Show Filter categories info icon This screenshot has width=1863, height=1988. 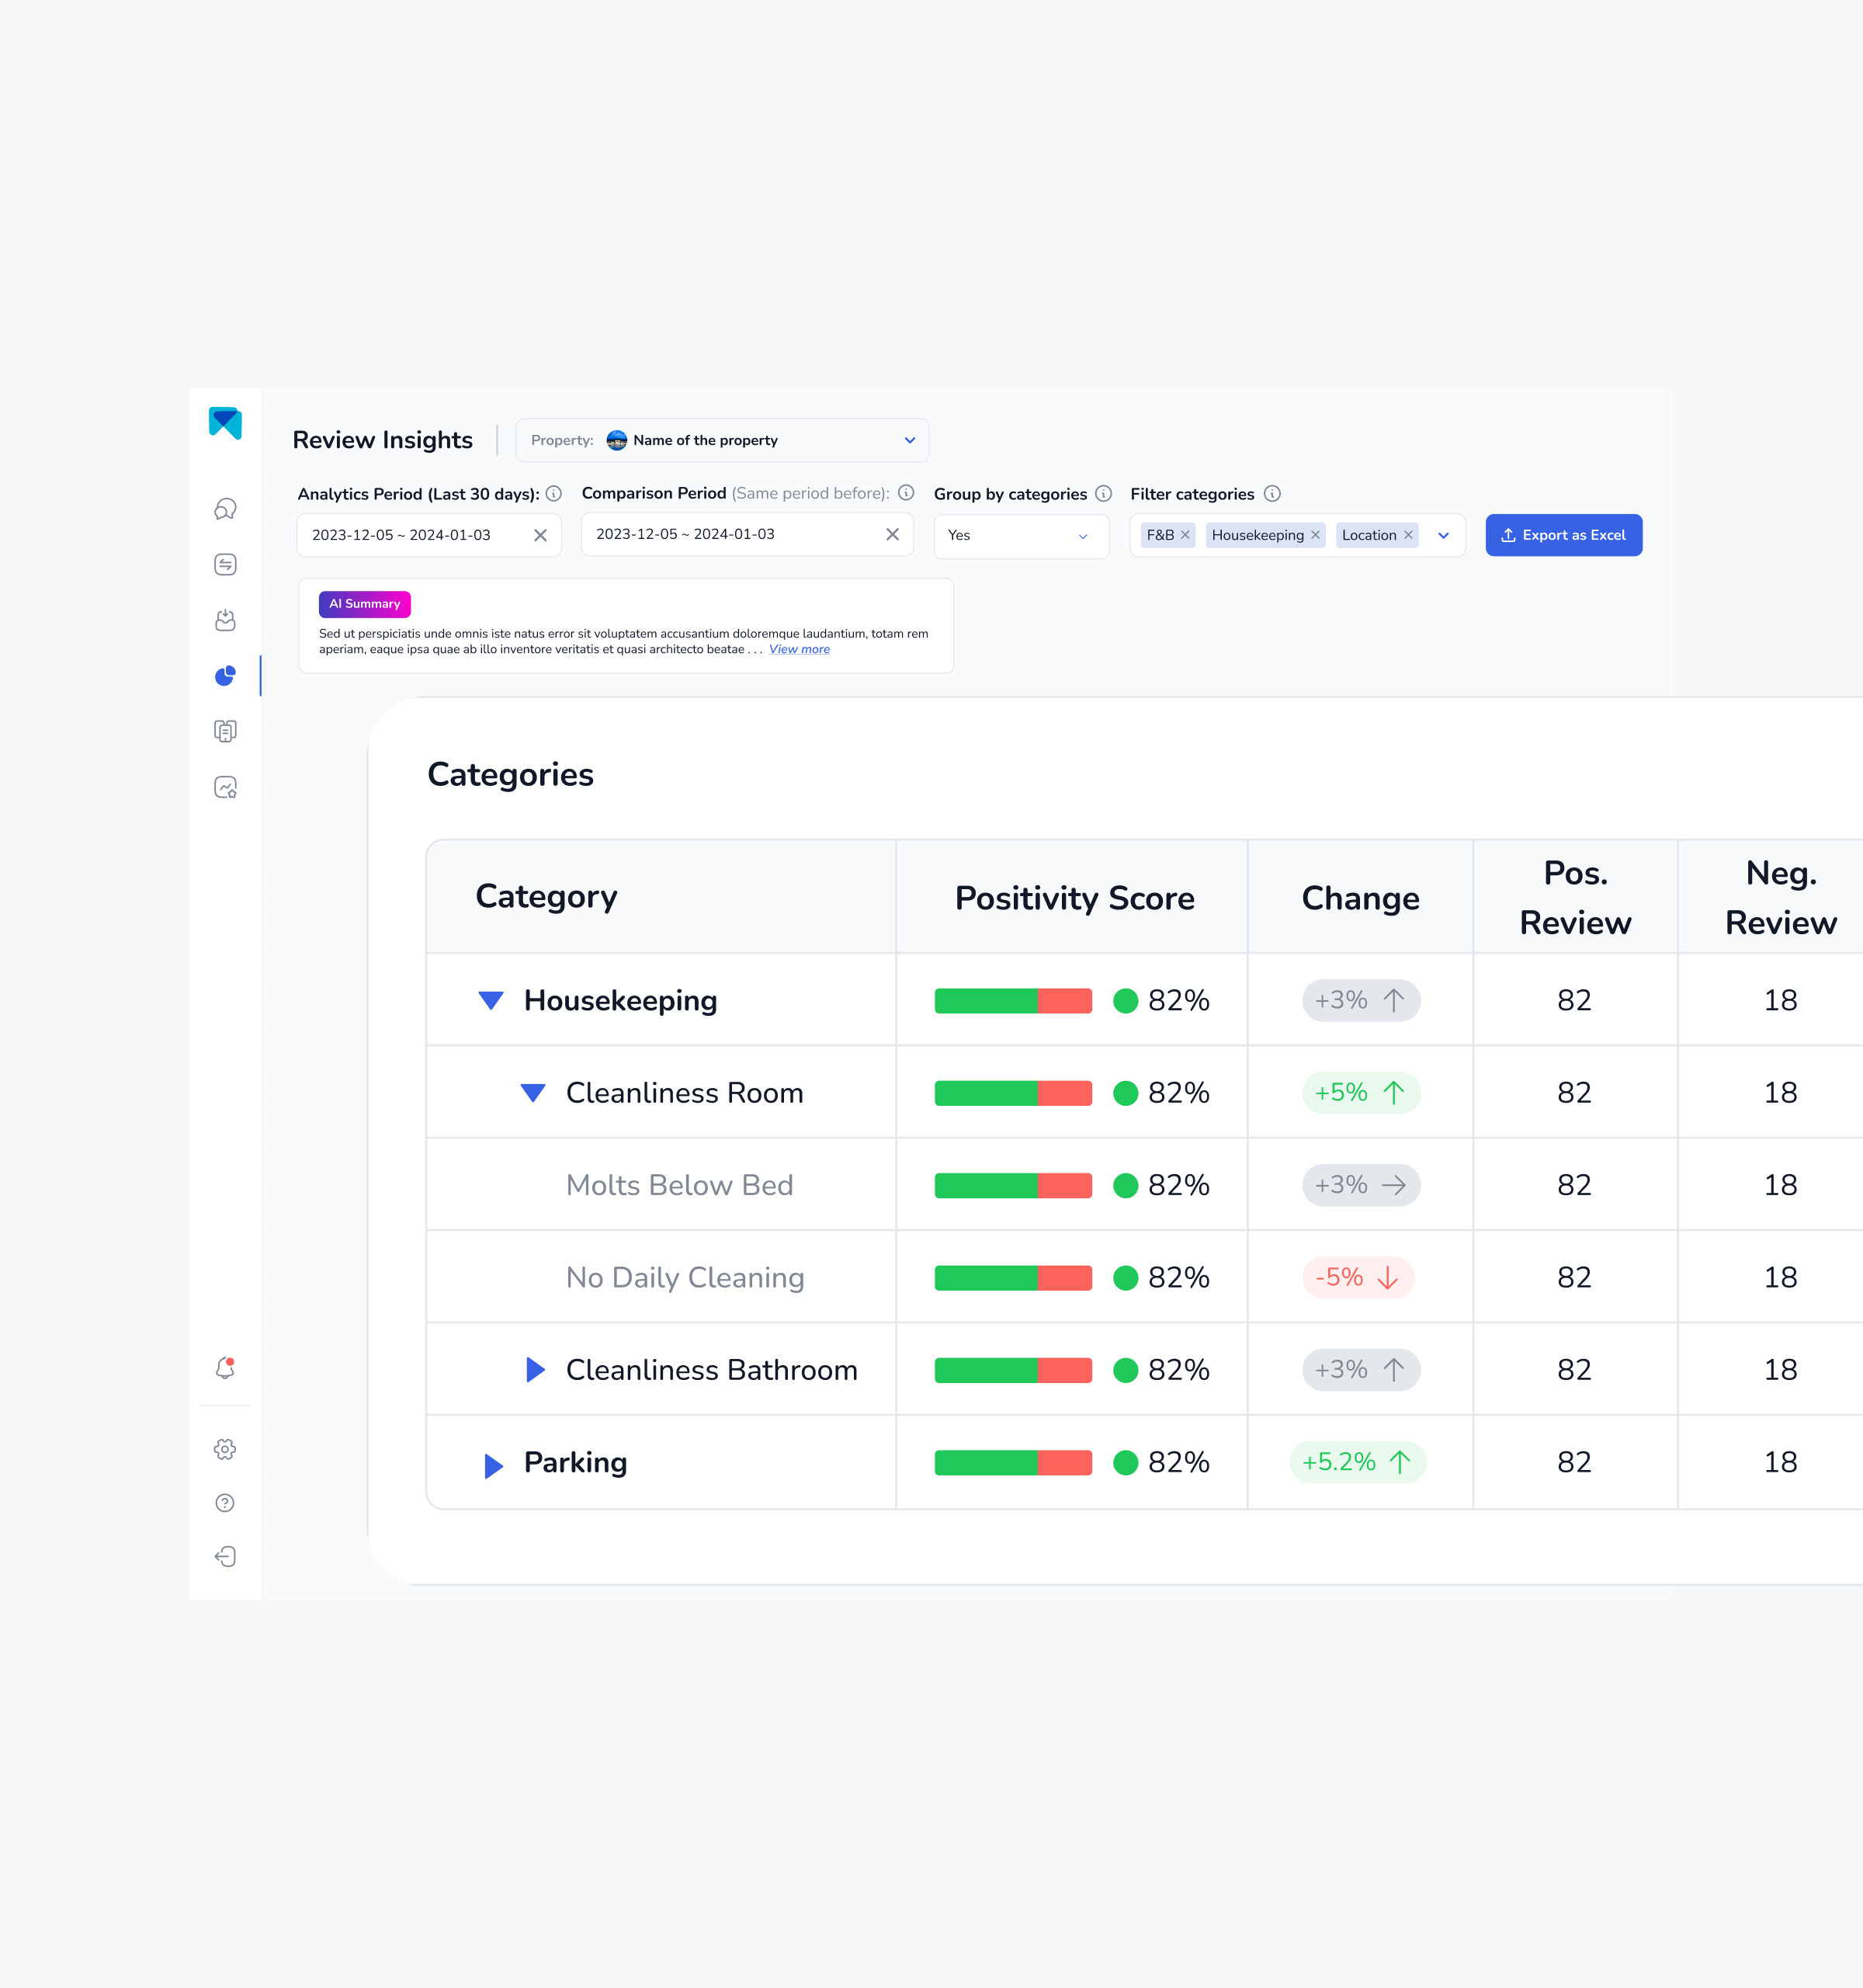(1271, 494)
